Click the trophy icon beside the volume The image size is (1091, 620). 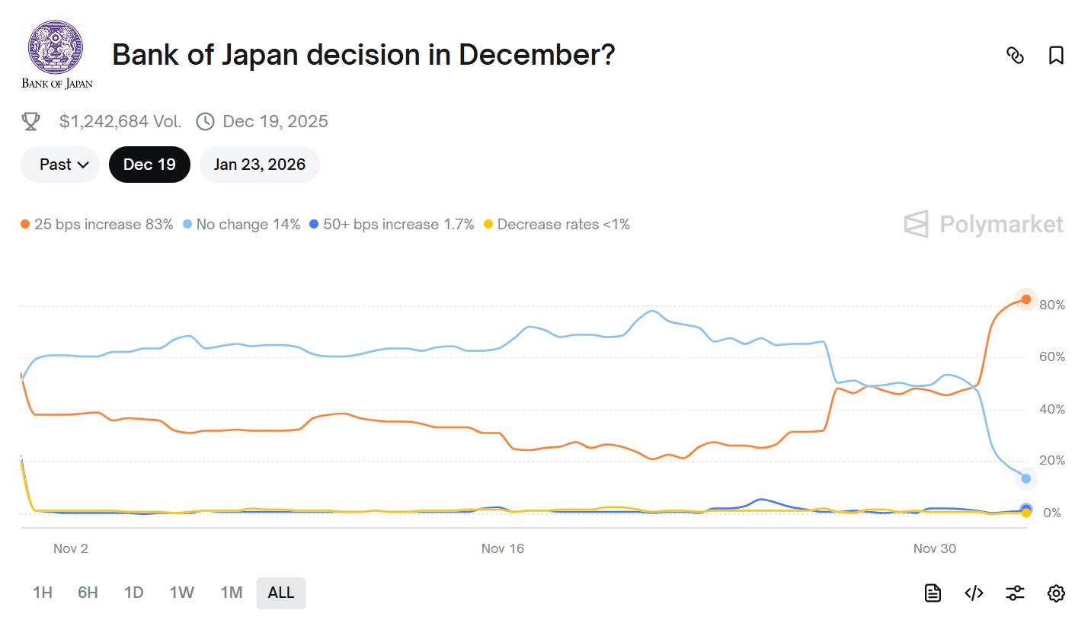[30, 120]
